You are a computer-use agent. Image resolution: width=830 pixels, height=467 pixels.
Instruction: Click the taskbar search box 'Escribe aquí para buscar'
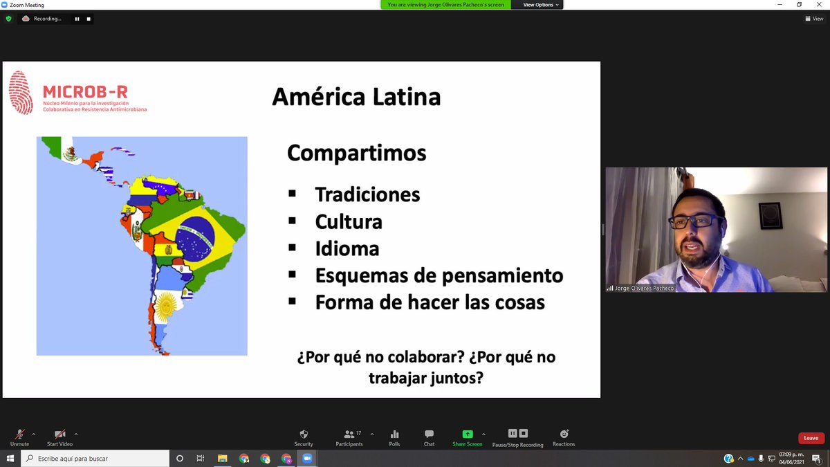point(95,458)
